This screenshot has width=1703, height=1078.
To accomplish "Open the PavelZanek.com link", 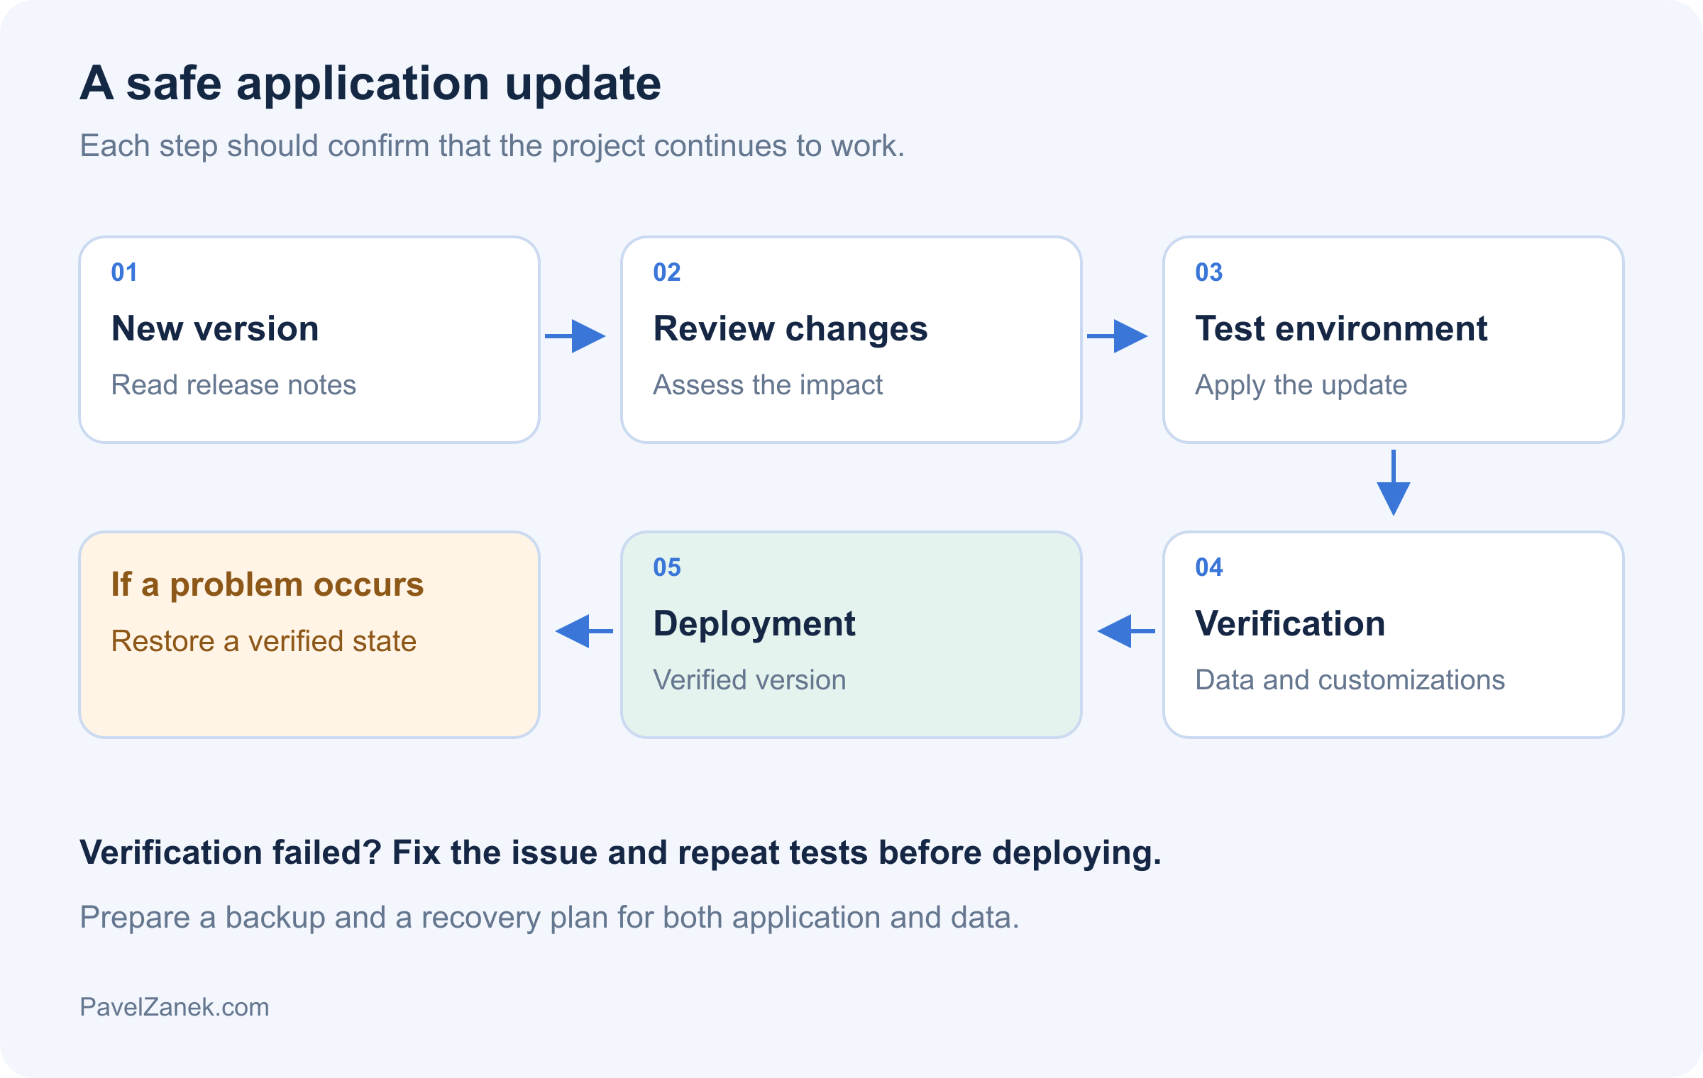I will click(x=175, y=1007).
